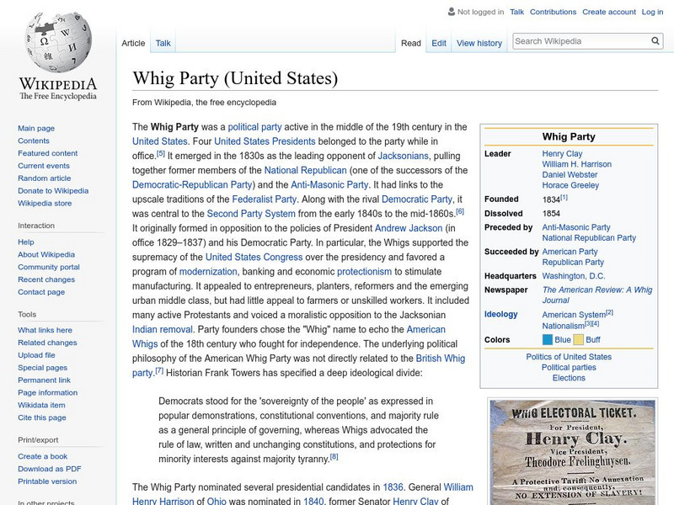Open Daniel Webster in the infobox

pyautogui.click(x=570, y=174)
